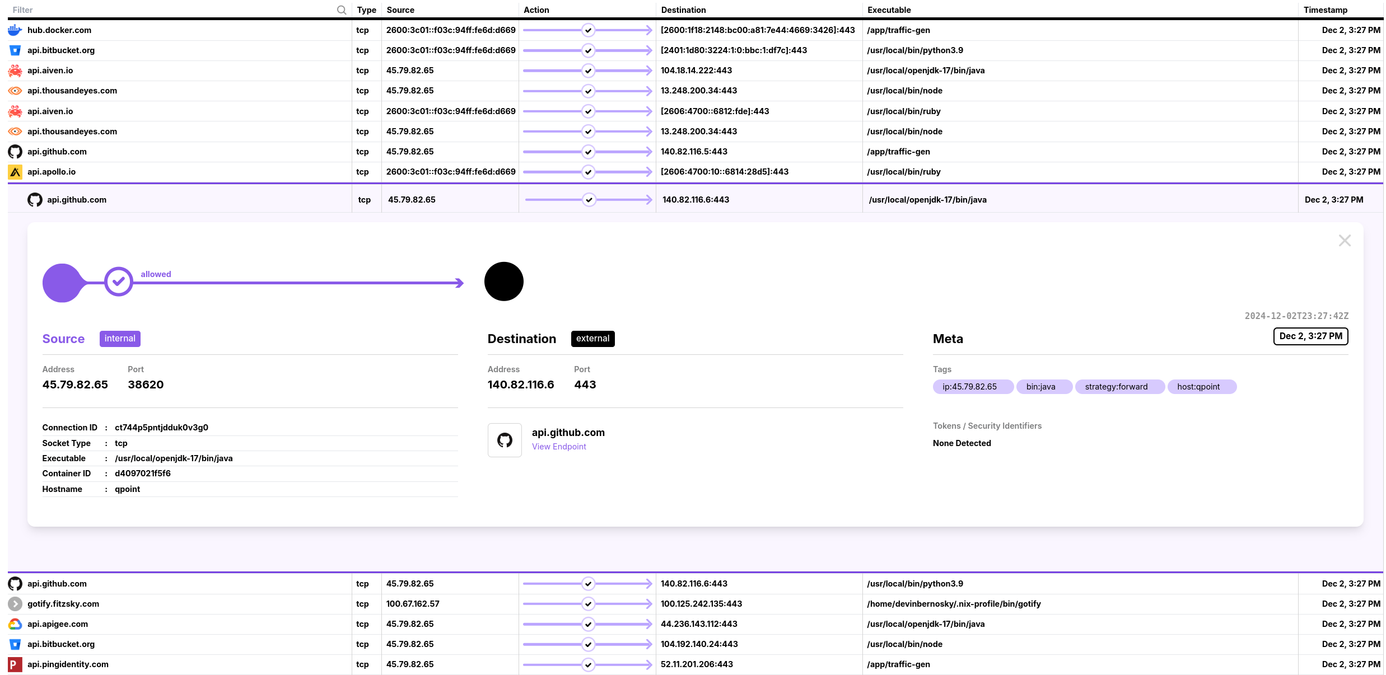Screen dimensions: 1386x675
Task: Click the Bitbucket icon in python3.9 row
Action: 15,50
